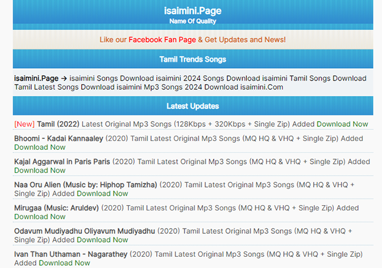Image resolution: width=382 pixels, height=268 pixels.
Task: Click the bold isaimini.Page breadcrumb text
Action: pyautogui.click(x=36, y=78)
